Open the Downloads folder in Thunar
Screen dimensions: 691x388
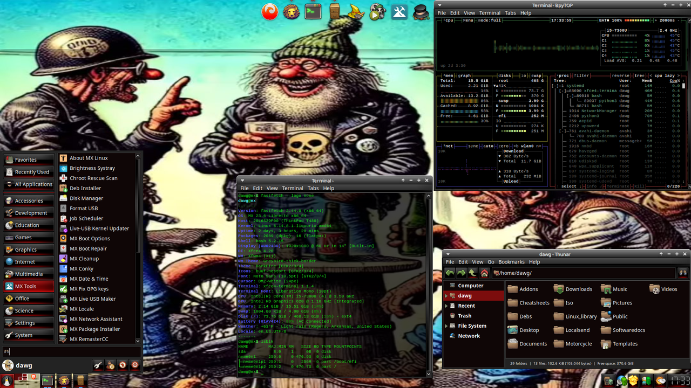pos(573,289)
